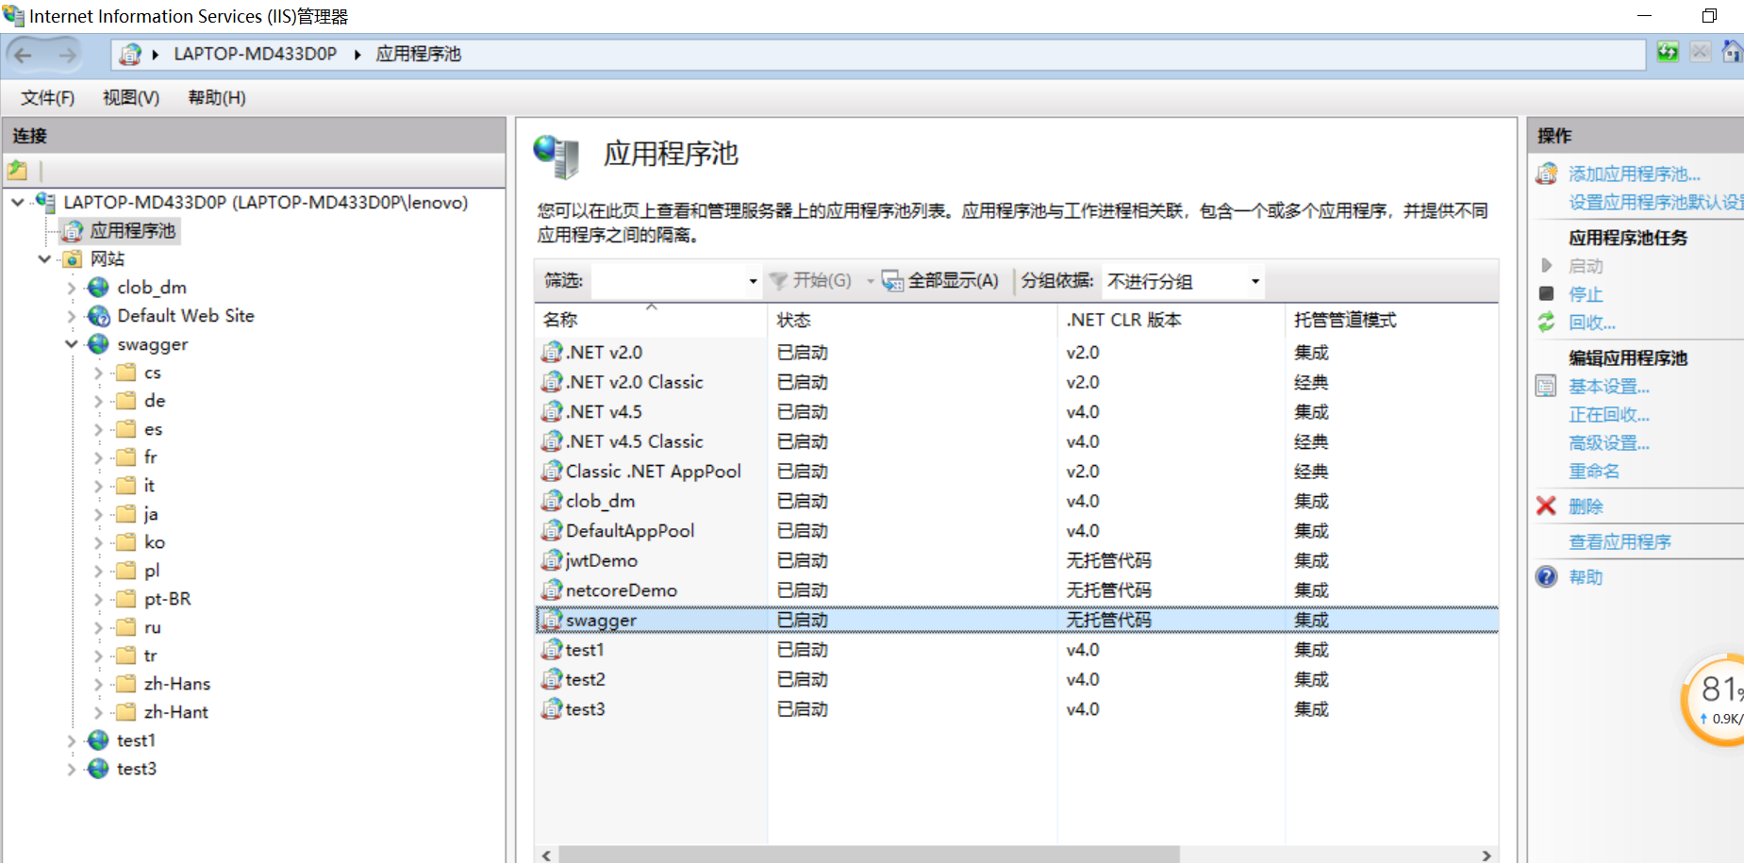
Task: Click the 重命名 action link
Action: [x=1594, y=471]
